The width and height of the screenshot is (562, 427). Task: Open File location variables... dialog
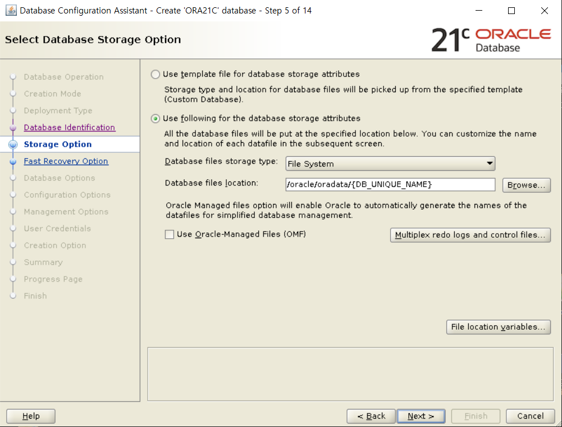point(498,327)
